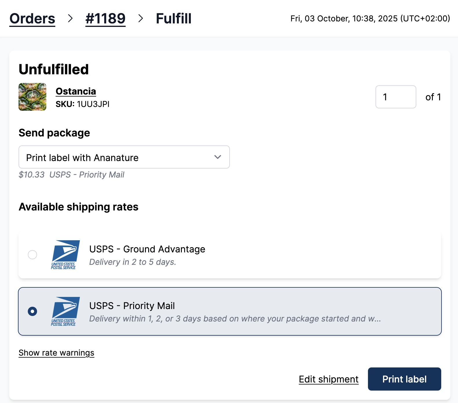Click the breadcrumb chevron after Orders
Image resolution: width=458 pixels, height=403 pixels.
click(x=70, y=19)
